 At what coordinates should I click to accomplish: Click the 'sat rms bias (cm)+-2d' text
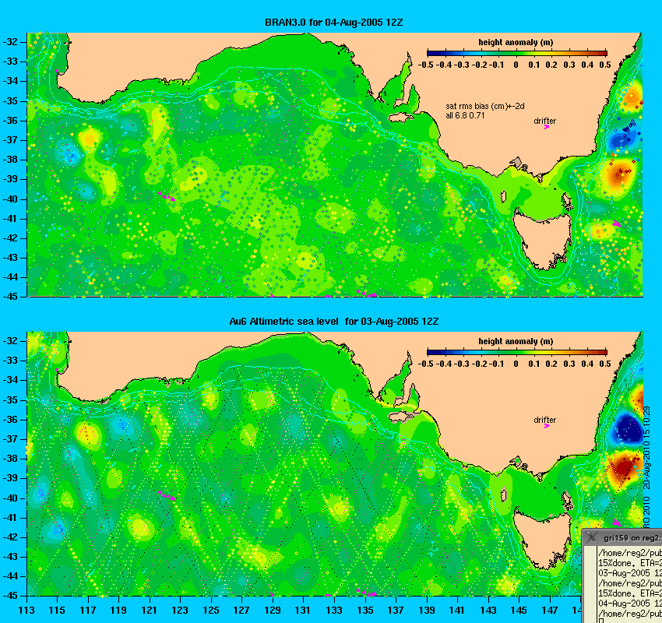click(x=485, y=107)
